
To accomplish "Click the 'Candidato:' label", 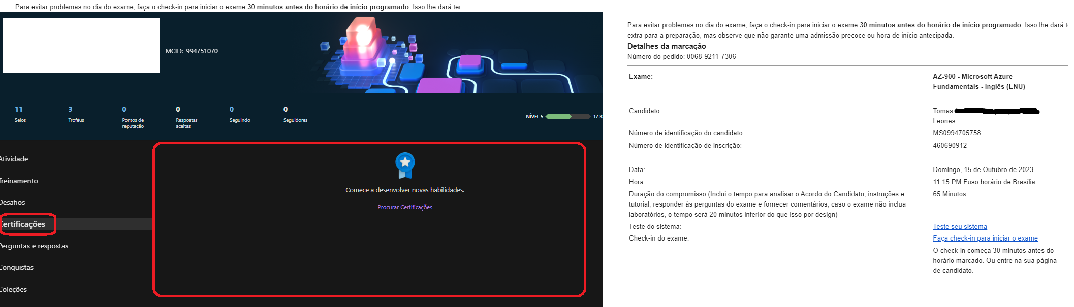I will 645,111.
